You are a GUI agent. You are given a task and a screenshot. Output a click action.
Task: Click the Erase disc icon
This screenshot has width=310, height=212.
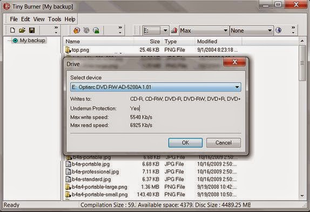pyautogui.click(x=86, y=30)
